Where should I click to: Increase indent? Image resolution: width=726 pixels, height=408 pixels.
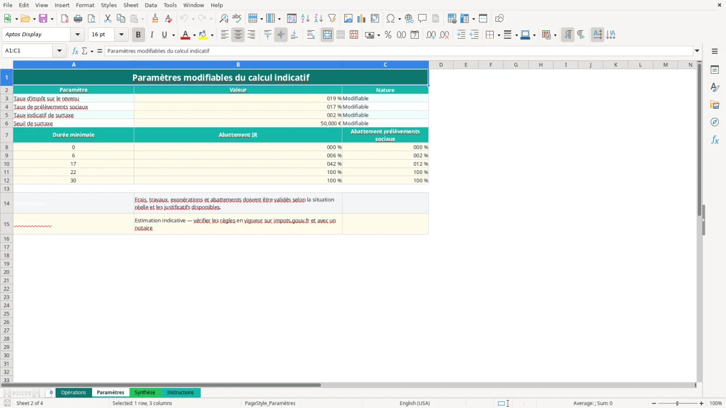pyautogui.click(x=461, y=35)
